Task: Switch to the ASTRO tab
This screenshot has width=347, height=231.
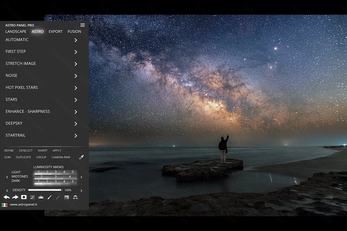Action: (38, 31)
